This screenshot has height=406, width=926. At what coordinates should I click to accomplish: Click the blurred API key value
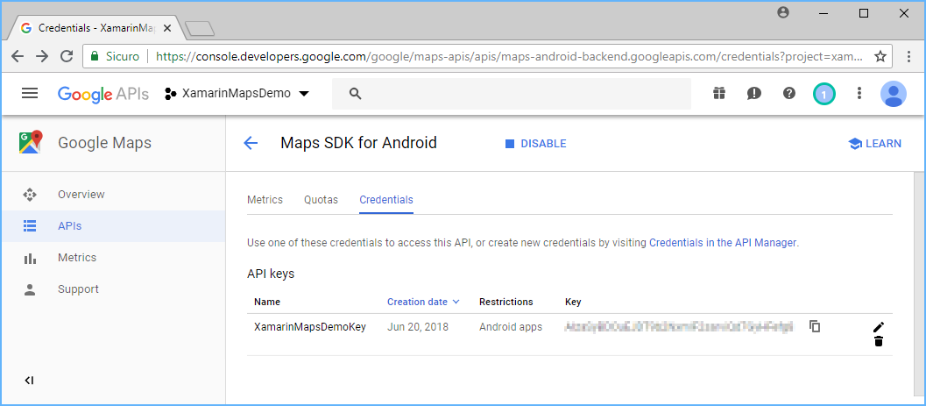point(679,327)
